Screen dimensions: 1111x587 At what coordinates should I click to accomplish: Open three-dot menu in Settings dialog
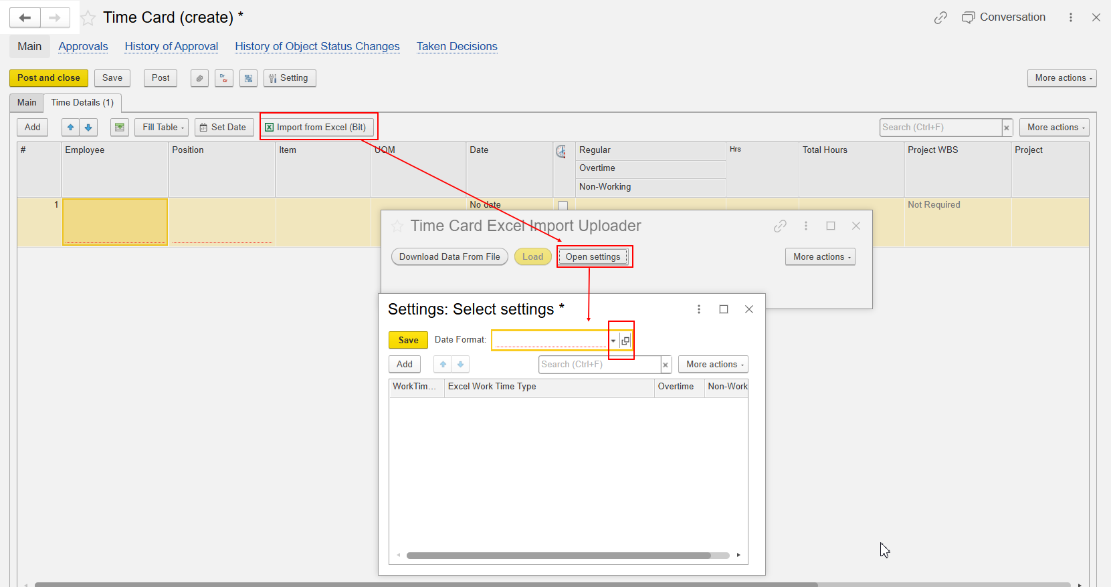(699, 309)
